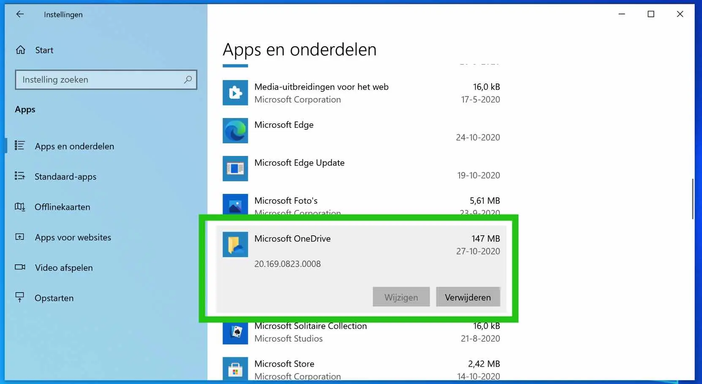Screen dimensions: 702x384
Task: Click the Standaard-apps sidebar icon
Action: 20,176
